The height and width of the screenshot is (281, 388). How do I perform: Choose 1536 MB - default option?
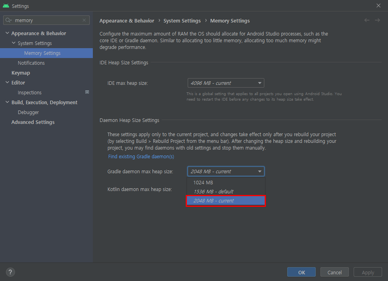click(x=226, y=191)
